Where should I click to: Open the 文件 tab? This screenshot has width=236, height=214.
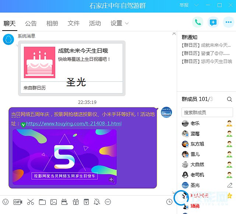(x=74, y=23)
